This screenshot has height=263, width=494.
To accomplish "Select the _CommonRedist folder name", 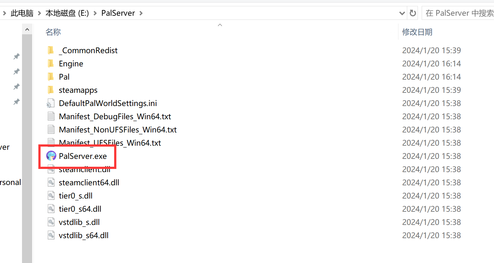I will (88, 50).
